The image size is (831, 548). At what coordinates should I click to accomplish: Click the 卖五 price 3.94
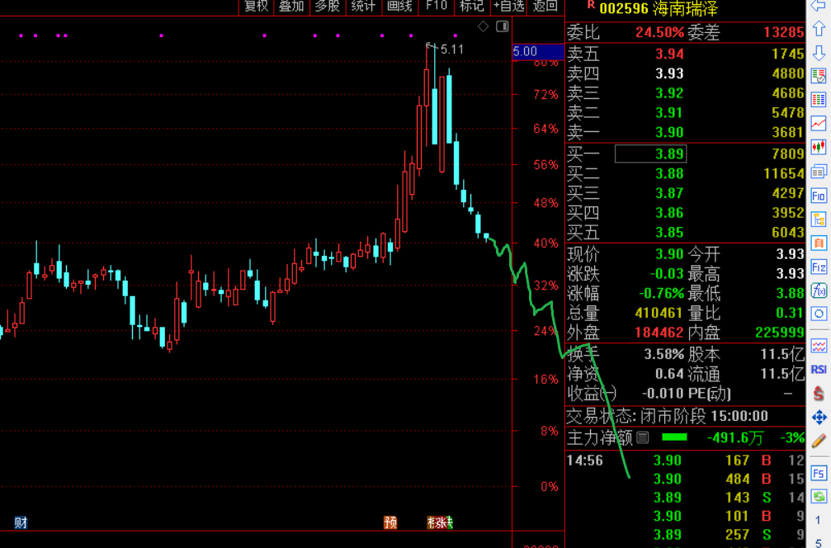coord(669,54)
